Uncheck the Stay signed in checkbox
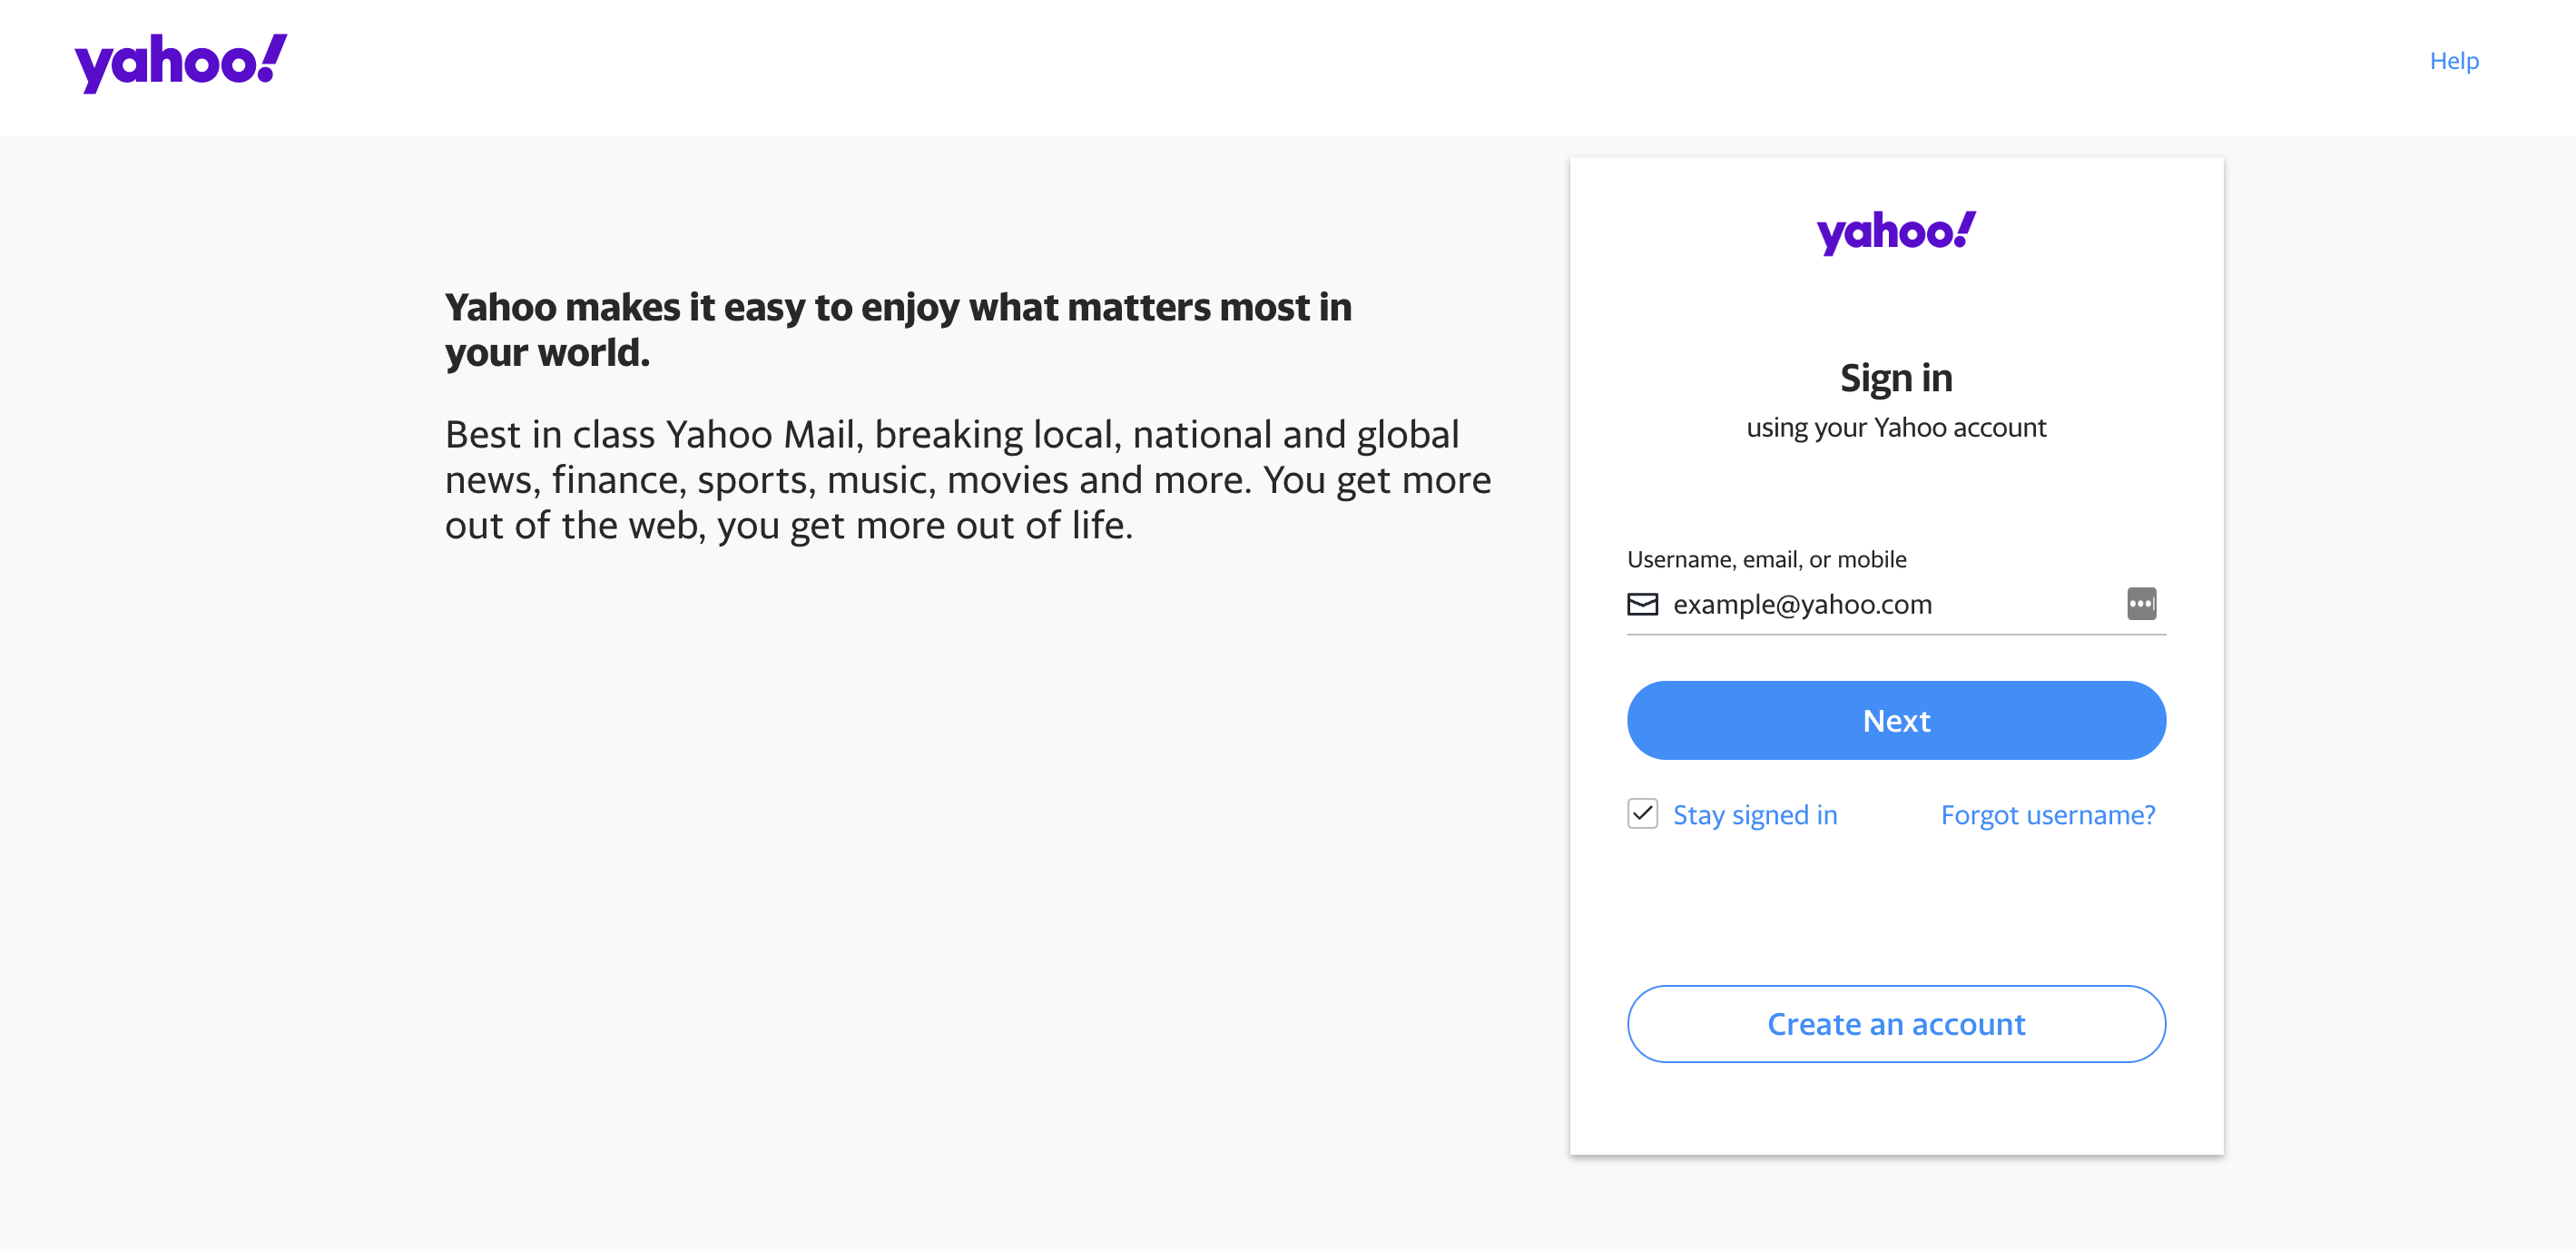The width and height of the screenshot is (2576, 1251). pos(1642,813)
